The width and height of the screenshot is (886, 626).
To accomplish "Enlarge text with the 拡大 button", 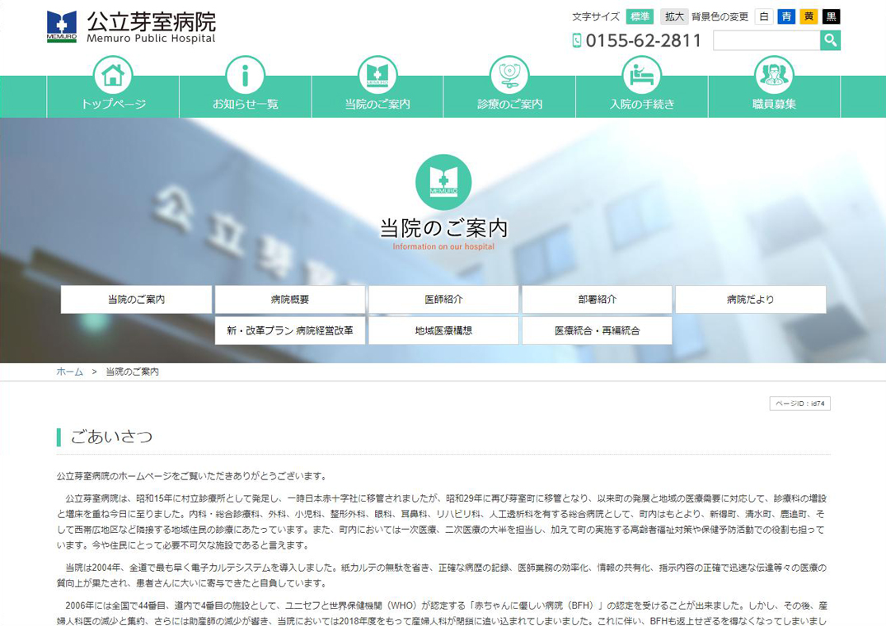I will point(674,16).
